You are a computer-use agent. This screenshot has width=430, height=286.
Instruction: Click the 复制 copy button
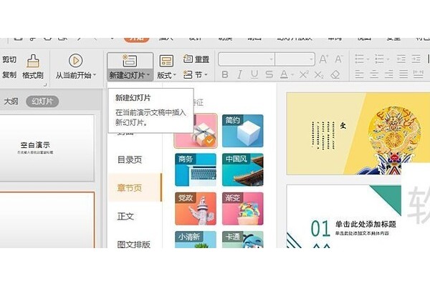tap(9, 74)
